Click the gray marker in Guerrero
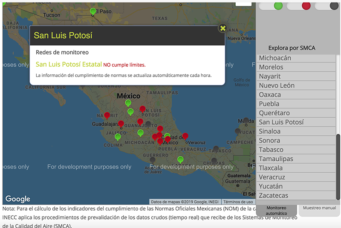The height and width of the screenshot is (228, 341). pos(153,160)
